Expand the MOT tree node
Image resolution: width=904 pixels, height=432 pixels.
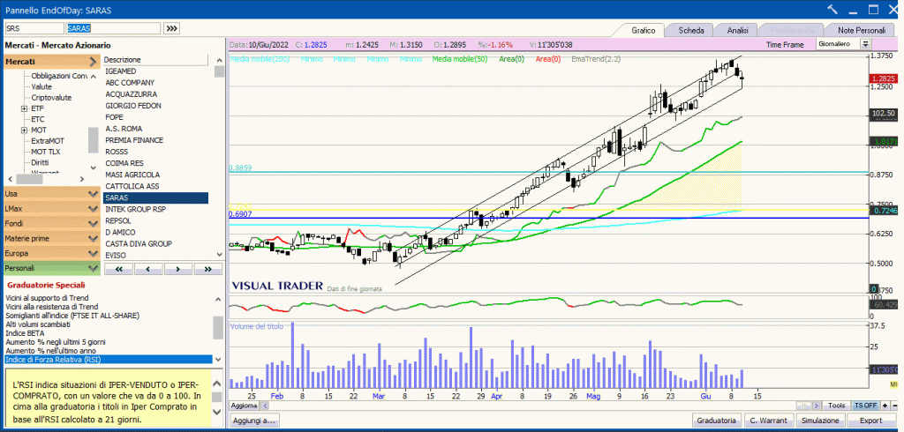tap(24, 130)
